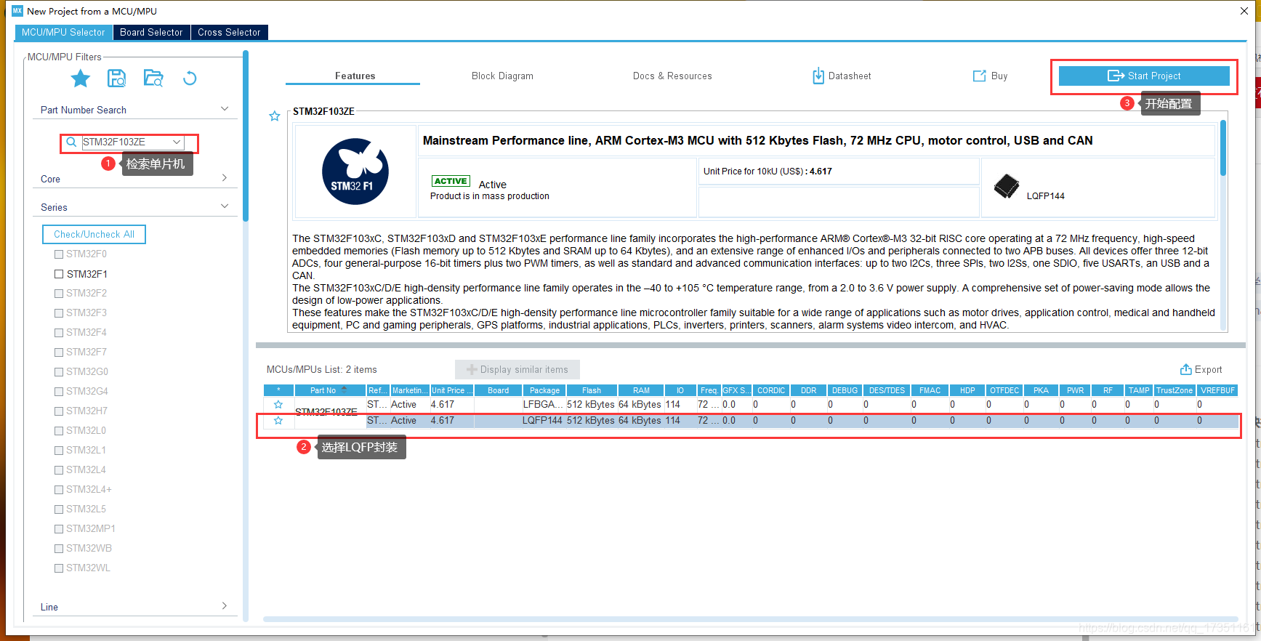Viewport: 1261px width, 641px height.
Task: Click the STM32 F1 butterfly logo
Action: 355,172
